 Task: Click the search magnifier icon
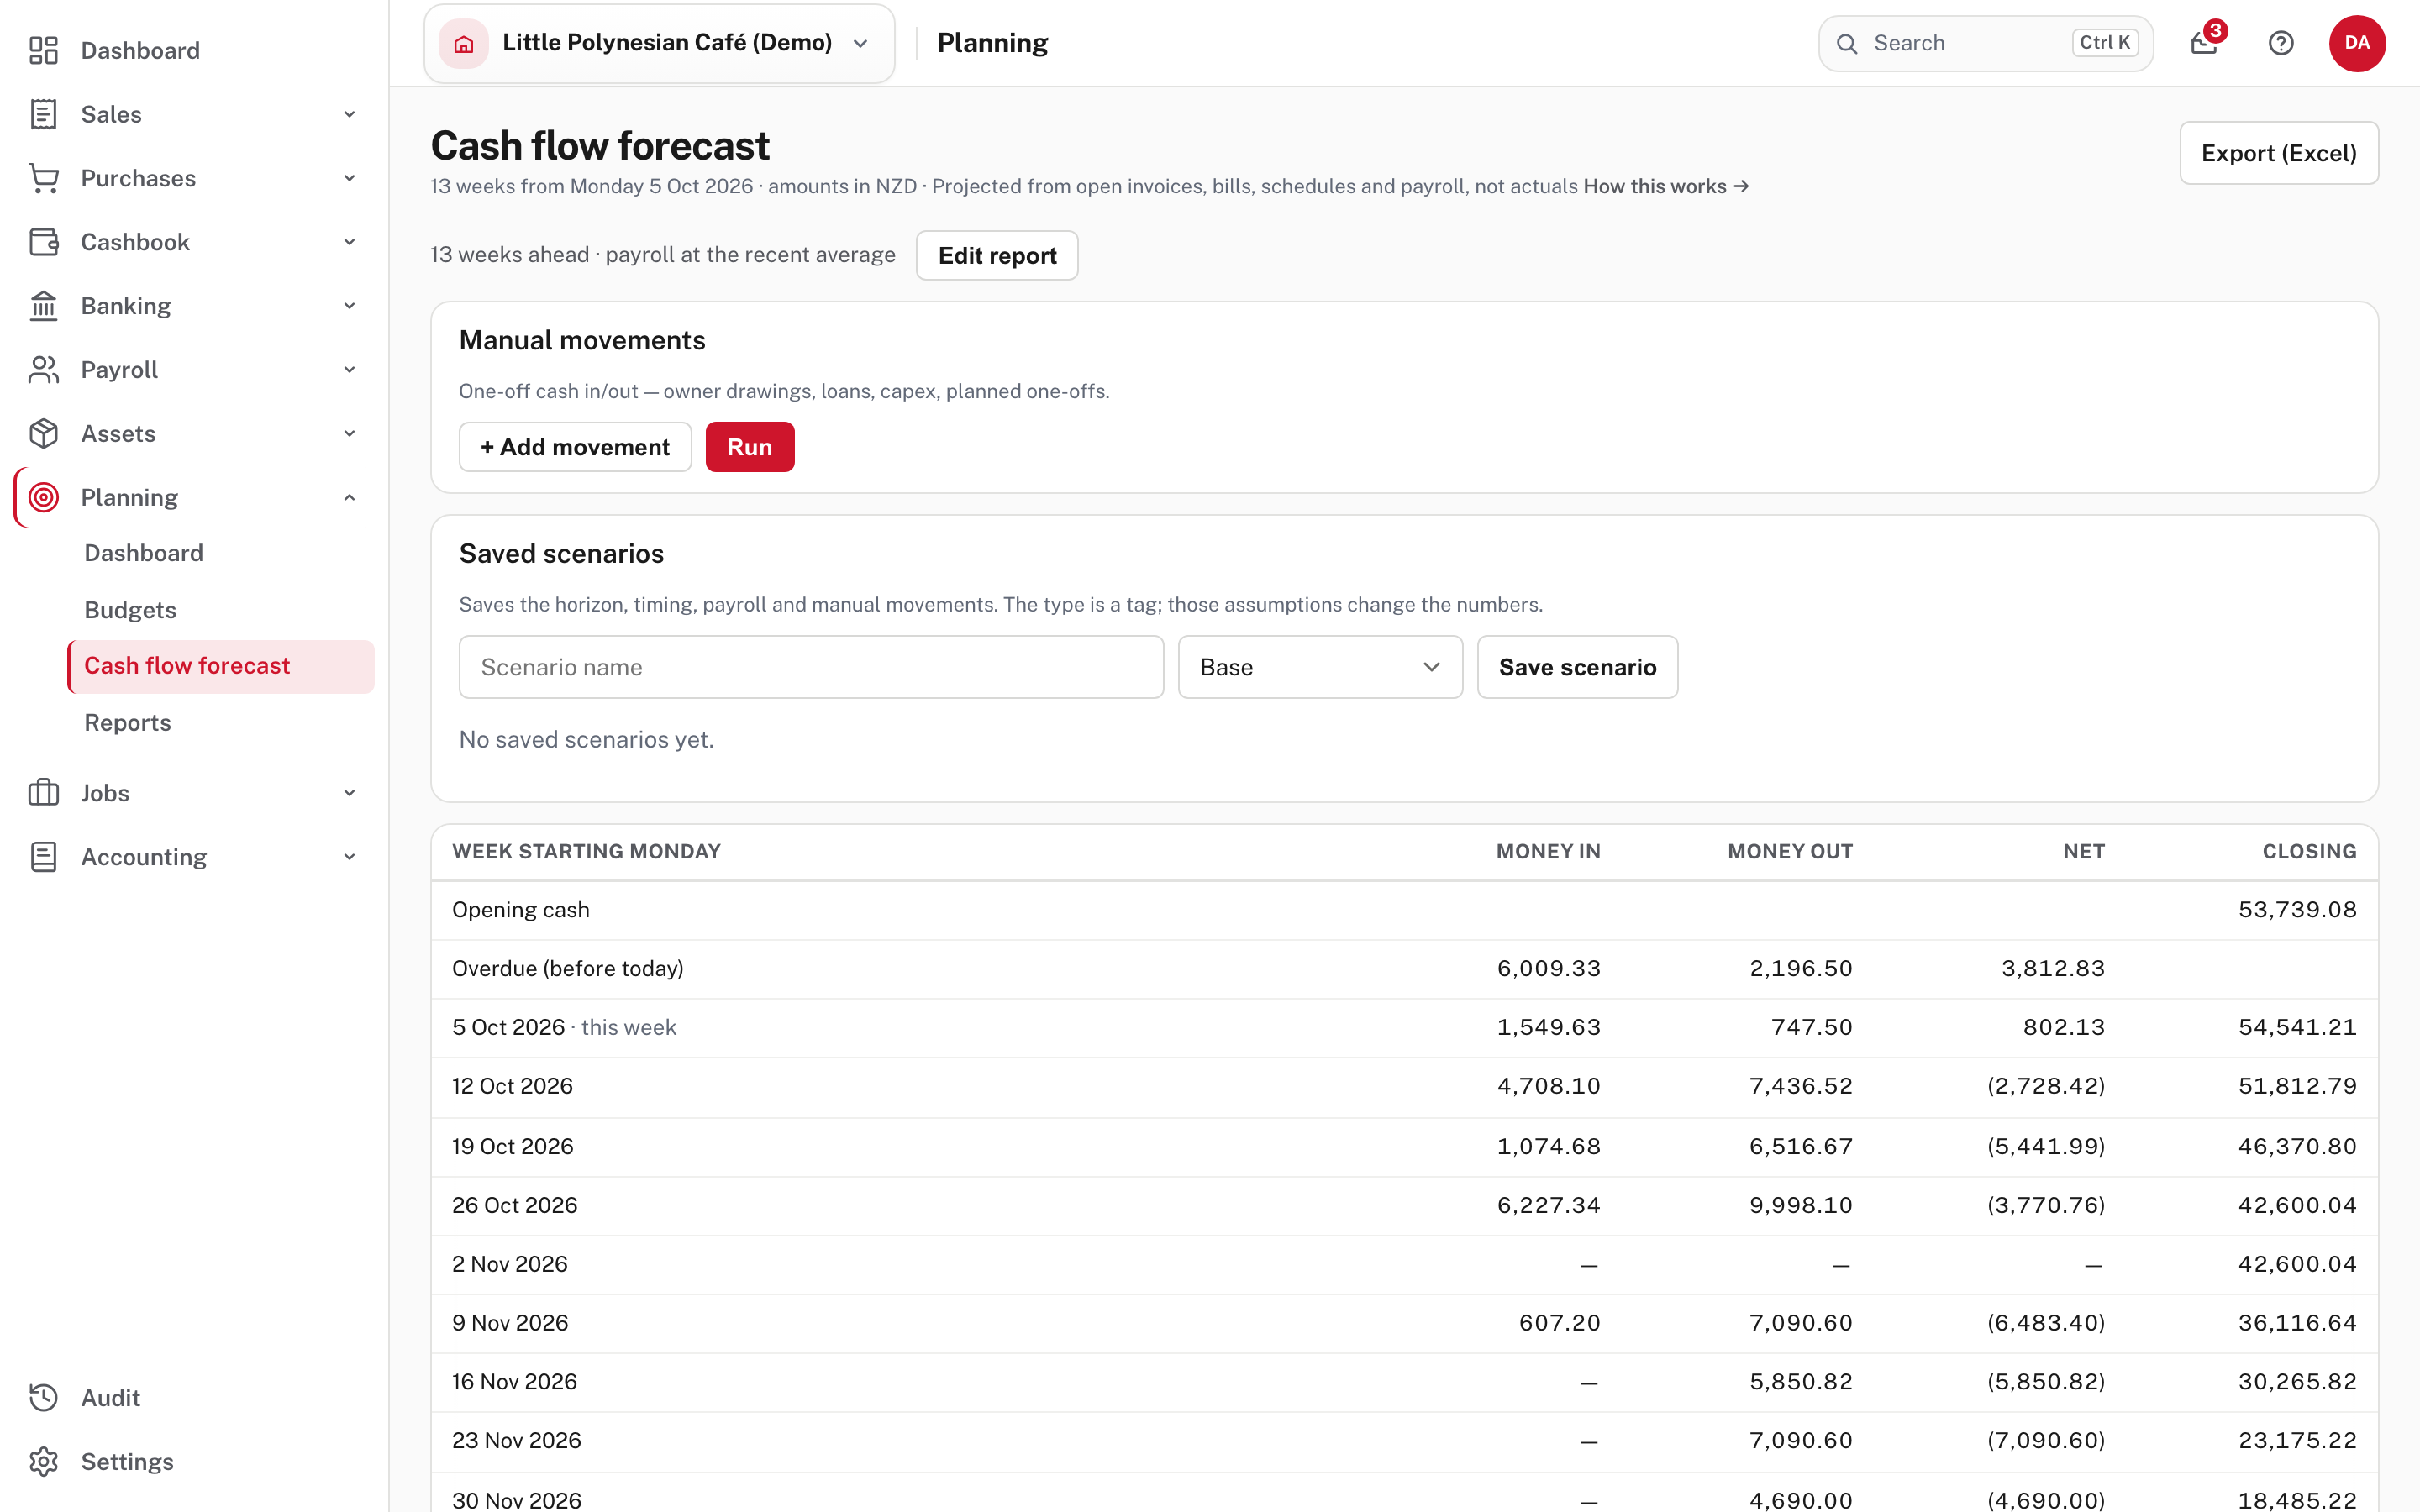pyautogui.click(x=1847, y=43)
